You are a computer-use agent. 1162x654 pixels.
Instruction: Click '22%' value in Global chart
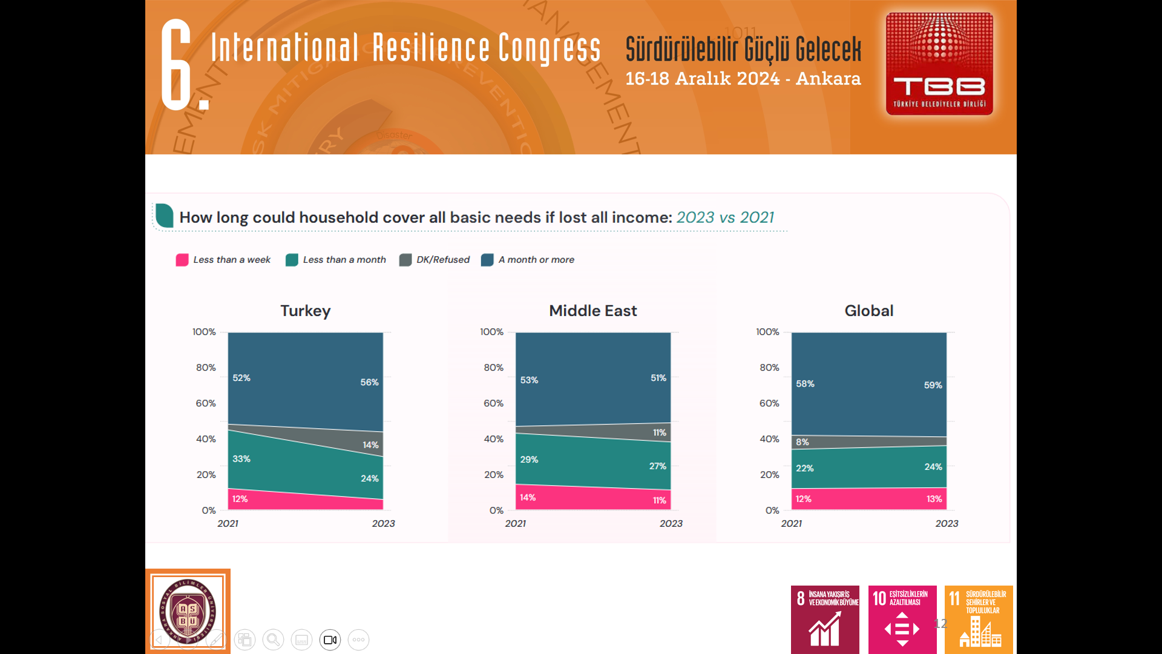[x=805, y=469]
